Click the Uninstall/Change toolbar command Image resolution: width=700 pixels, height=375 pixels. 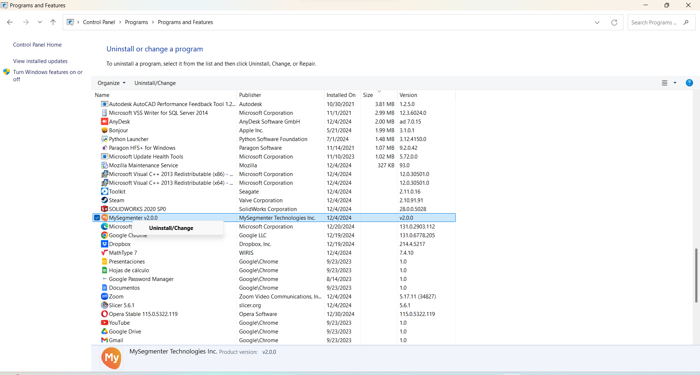coord(155,83)
